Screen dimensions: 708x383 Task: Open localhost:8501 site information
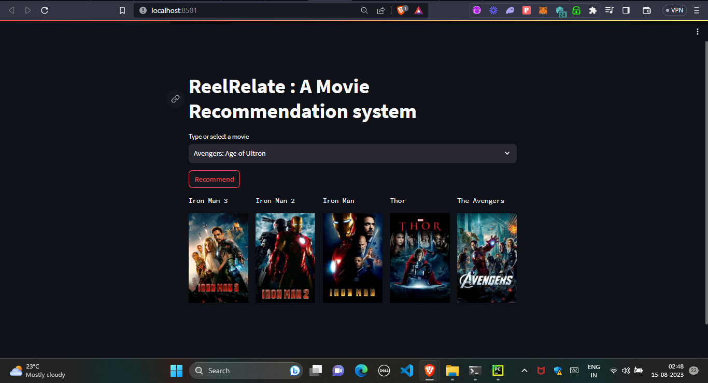pyautogui.click(x=143, y=10)
